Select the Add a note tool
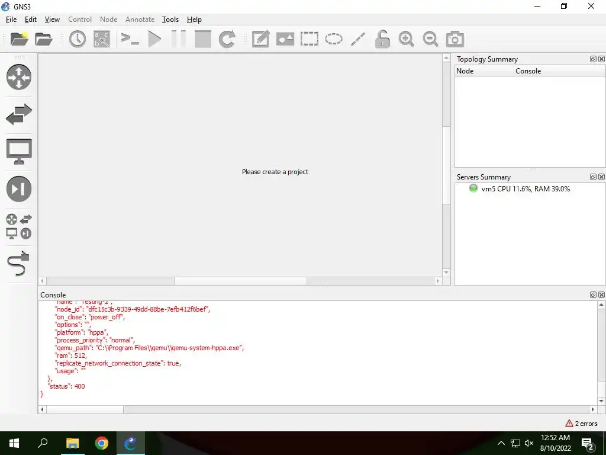Viewport: 606px width, 455px height. click(x=260, y=39)
